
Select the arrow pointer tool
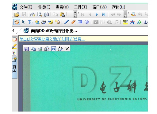[x=23, y=22]
